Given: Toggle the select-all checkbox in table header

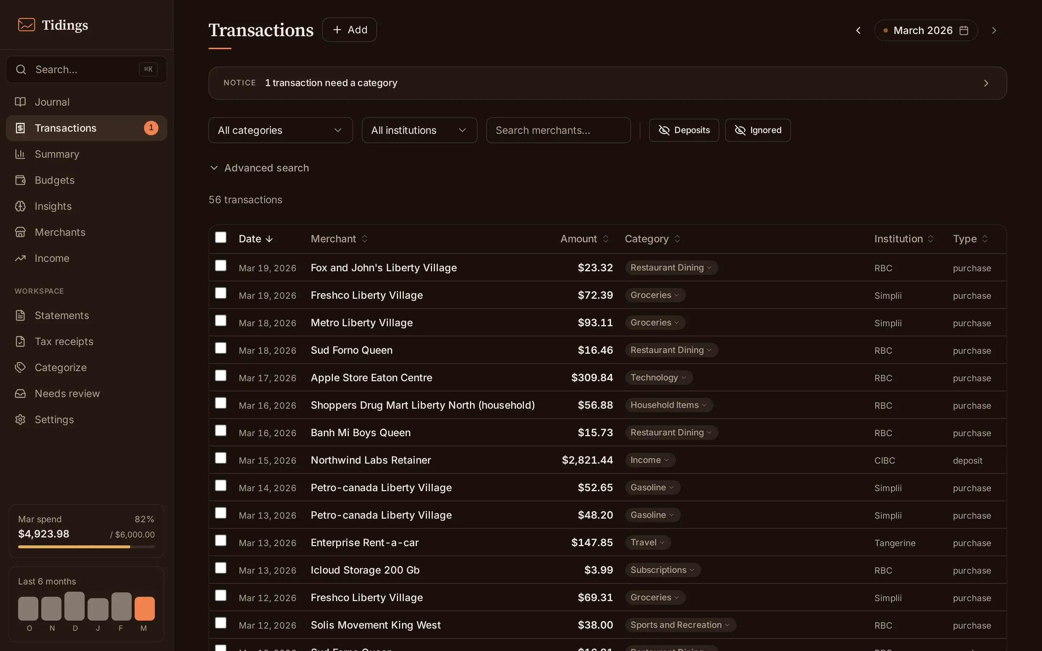Looking at the screenshot, I should point(220,237).
